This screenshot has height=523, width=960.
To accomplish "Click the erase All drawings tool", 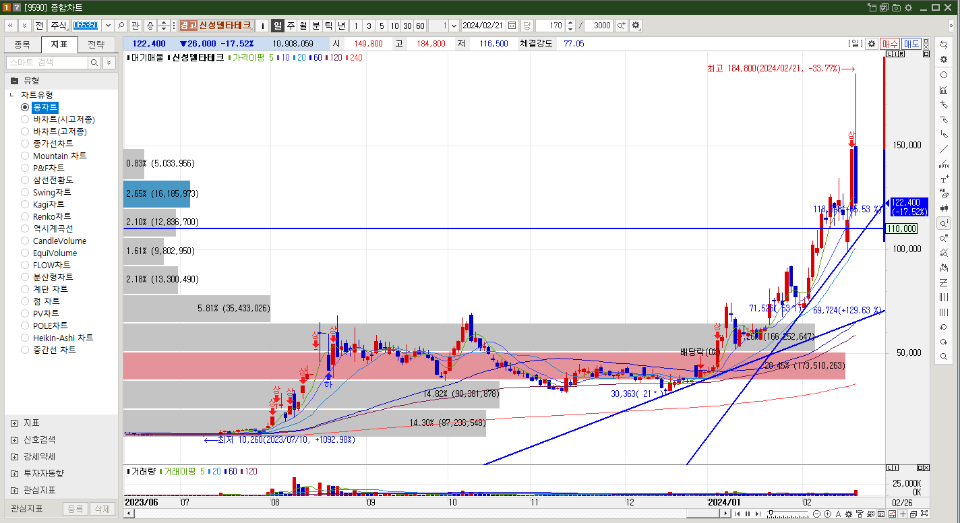I will coord(944,194).
